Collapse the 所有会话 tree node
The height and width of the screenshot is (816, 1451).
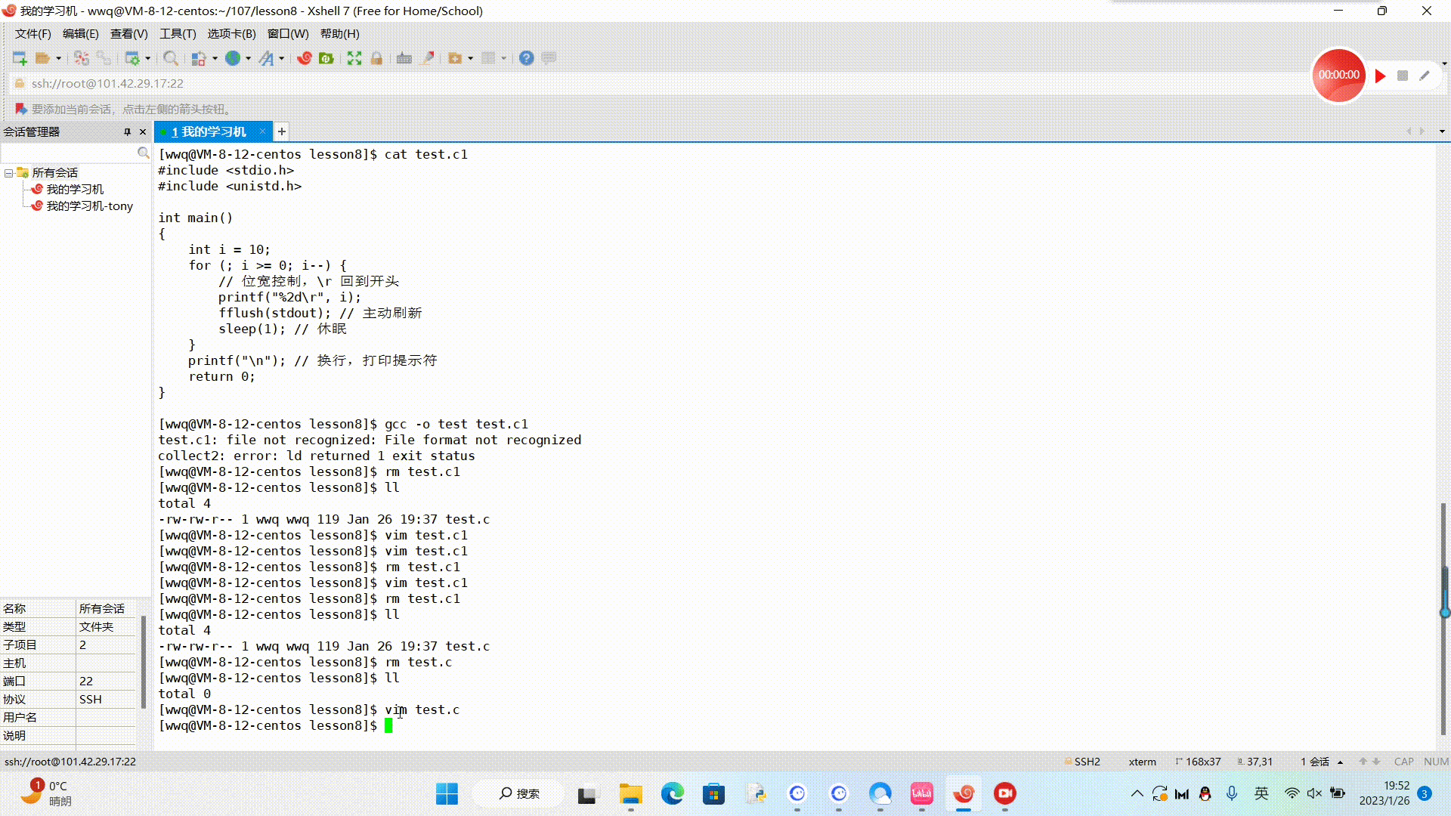coord(8,173)
